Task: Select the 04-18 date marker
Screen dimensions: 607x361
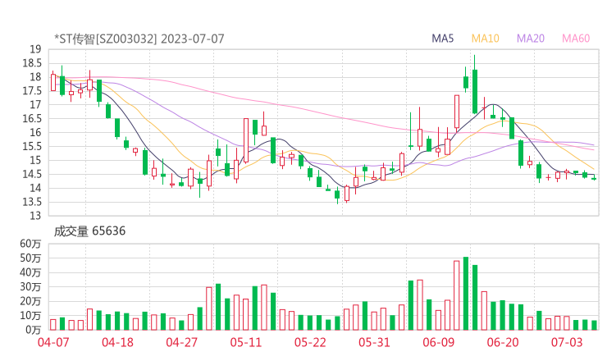Action: [x=118, y=342]
